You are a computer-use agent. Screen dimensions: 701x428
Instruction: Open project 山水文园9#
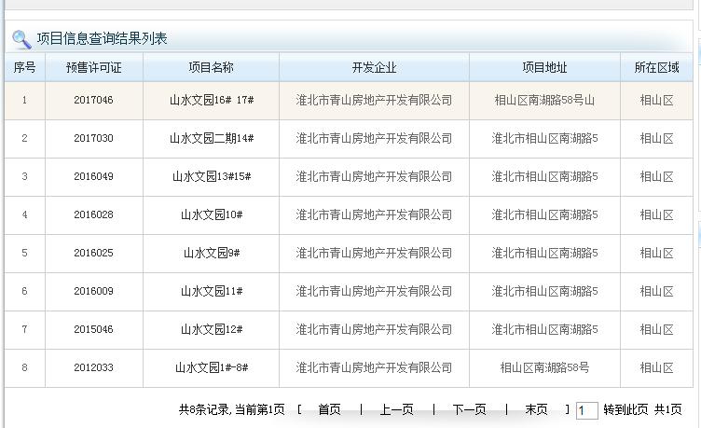pyautogui.click(x=212, y=253)
